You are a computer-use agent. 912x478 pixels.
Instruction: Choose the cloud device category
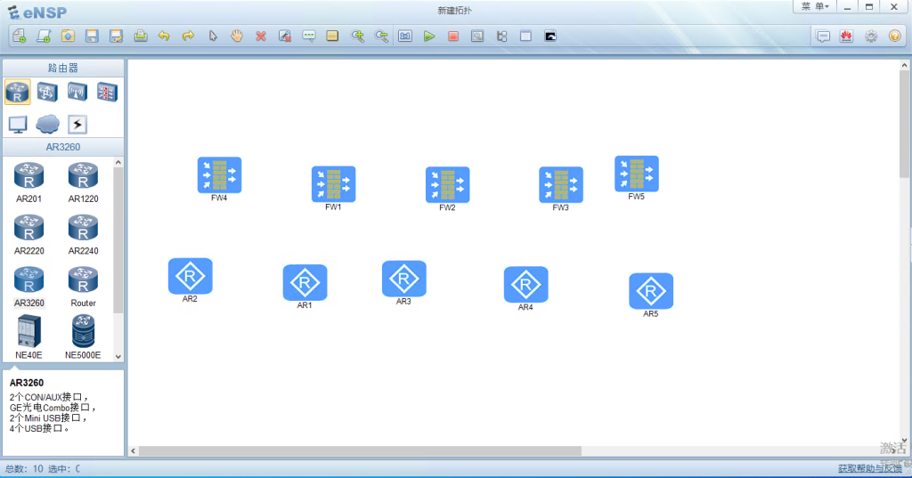click(x=47, y=124)
